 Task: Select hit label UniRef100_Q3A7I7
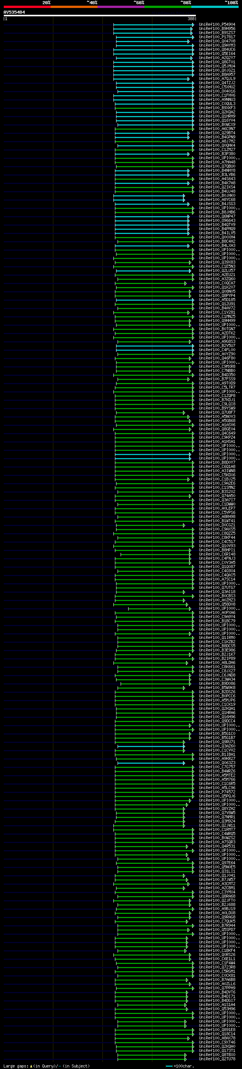217,500
